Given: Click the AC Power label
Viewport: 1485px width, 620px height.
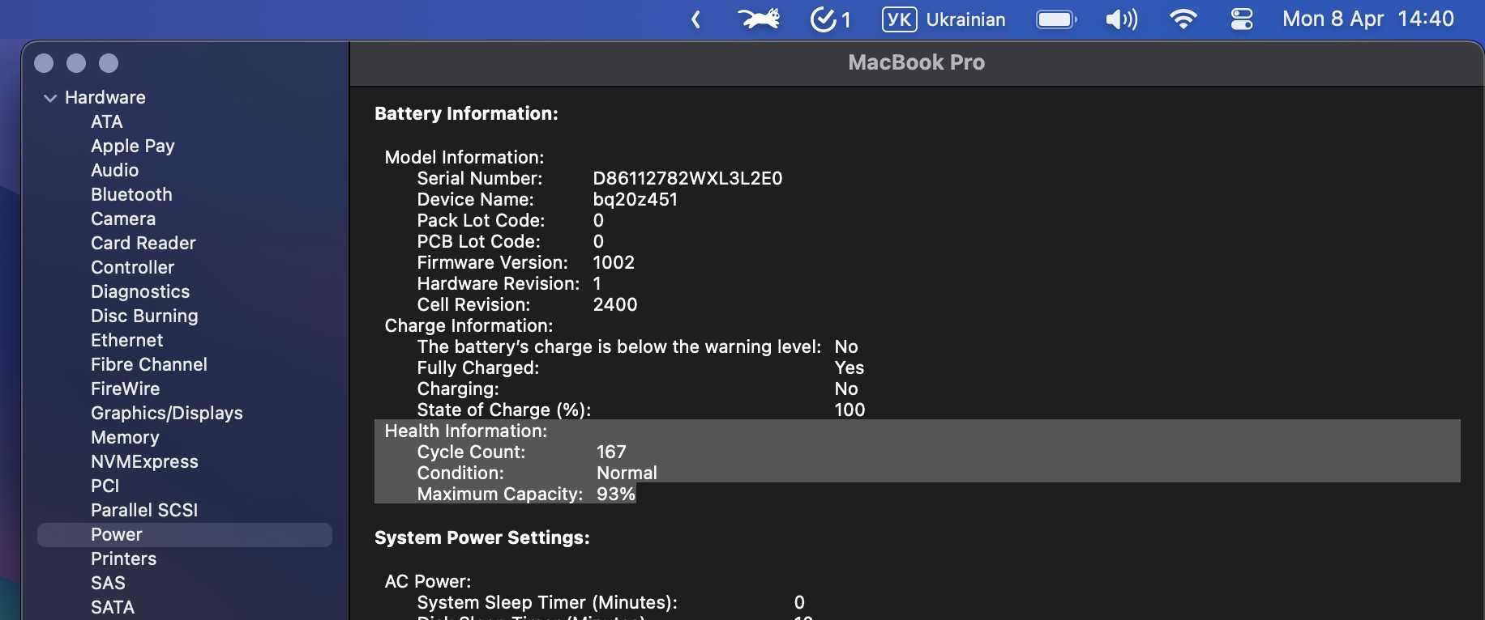Looking at the screenshot, I should [428, 581].
